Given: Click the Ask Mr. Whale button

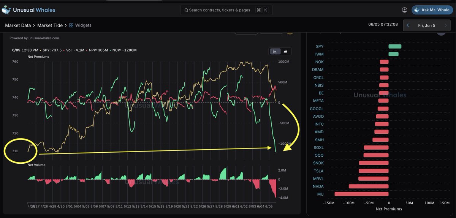Looking at the screenshot, I should pos(432,10).
